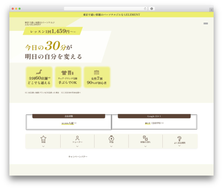Open the hamburger menu icon

pyautogui.click(x=206, y=23)
